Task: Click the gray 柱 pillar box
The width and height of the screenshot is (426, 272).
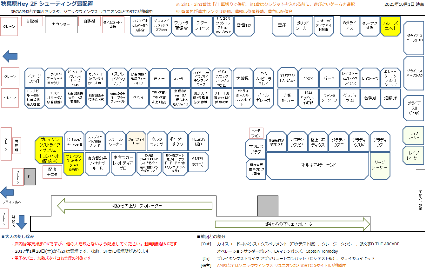Action: (30, 177)
